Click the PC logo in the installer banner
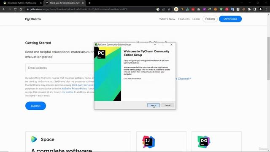 (101, 54)
